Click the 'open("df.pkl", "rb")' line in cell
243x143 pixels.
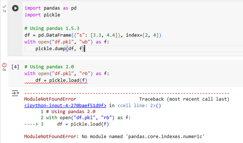coord(67,73)
